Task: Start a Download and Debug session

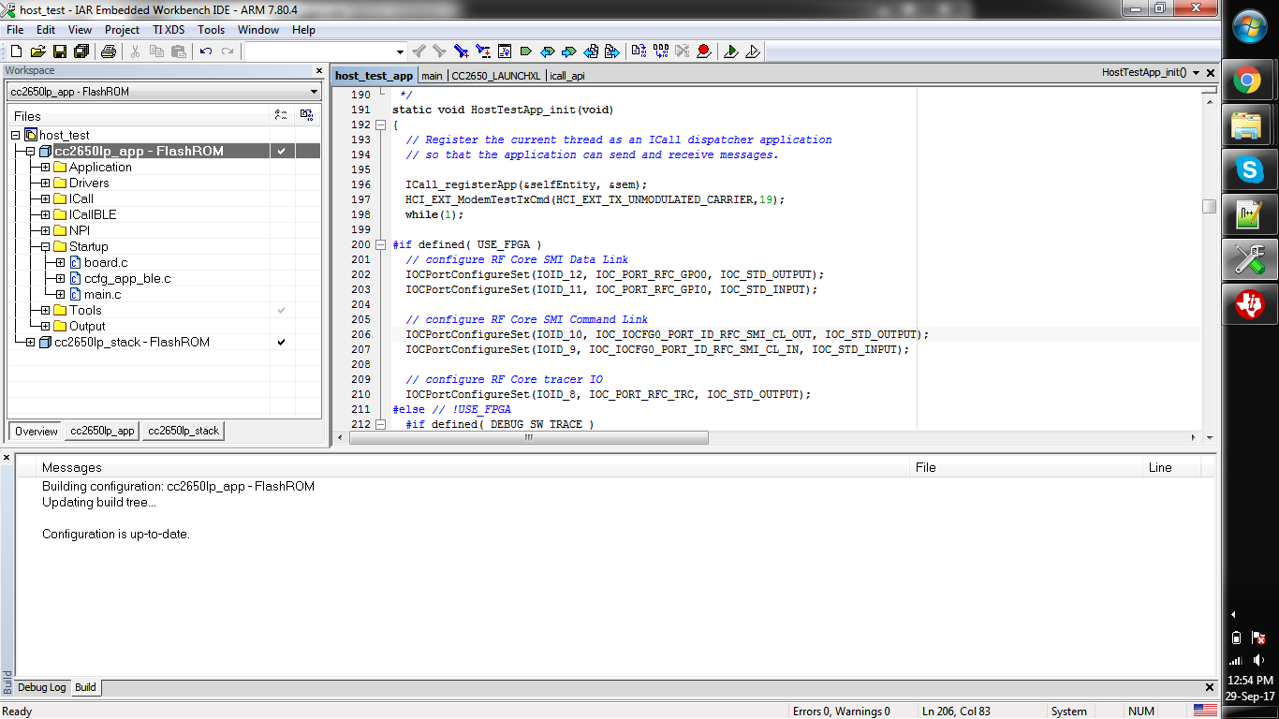Action: pos(730,51)
